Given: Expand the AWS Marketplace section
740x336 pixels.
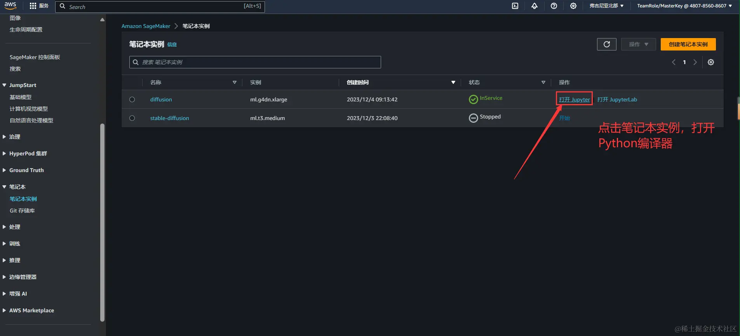Looking at the screenshot, I should tap(4, 310).
